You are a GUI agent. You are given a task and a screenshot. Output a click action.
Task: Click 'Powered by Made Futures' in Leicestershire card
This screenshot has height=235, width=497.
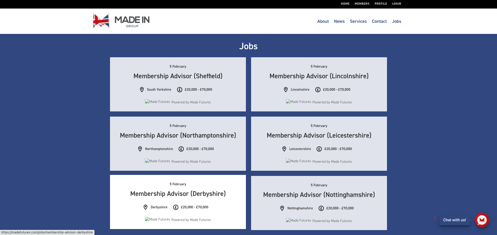click(332, 162)
